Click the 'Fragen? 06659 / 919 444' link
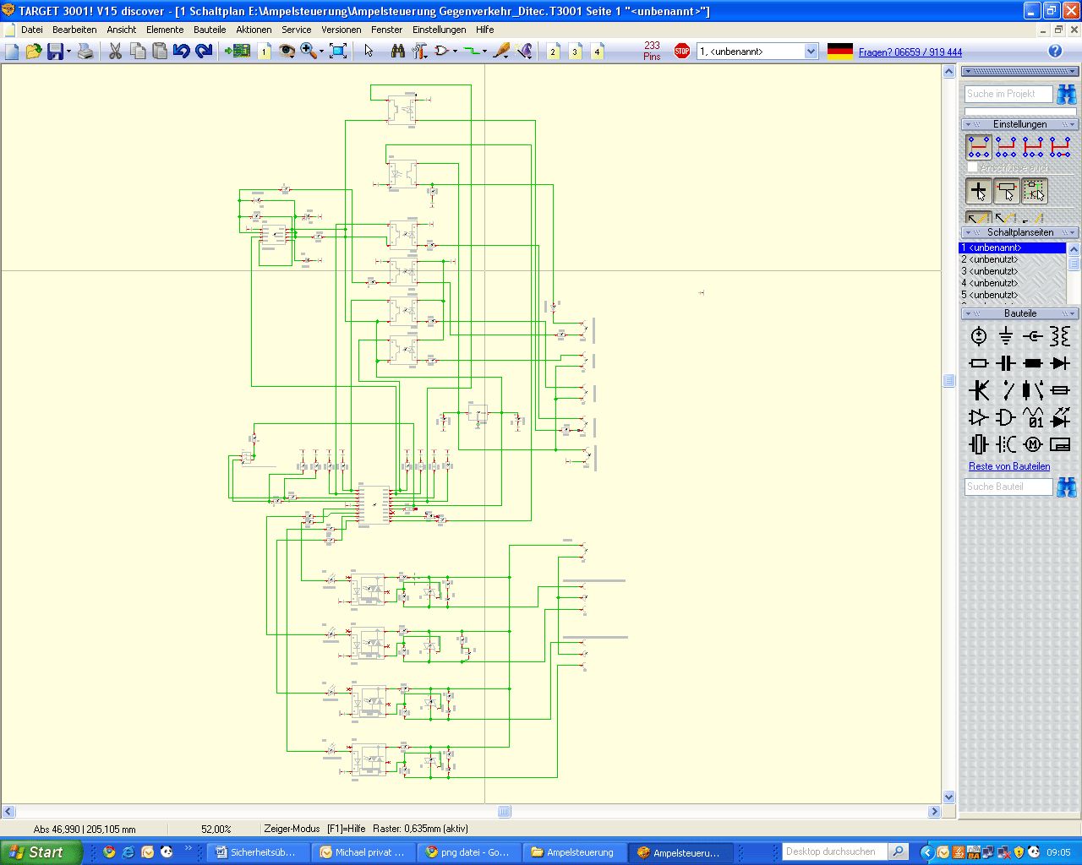This screenshot has width=1082, height=865. coord(910,52)
